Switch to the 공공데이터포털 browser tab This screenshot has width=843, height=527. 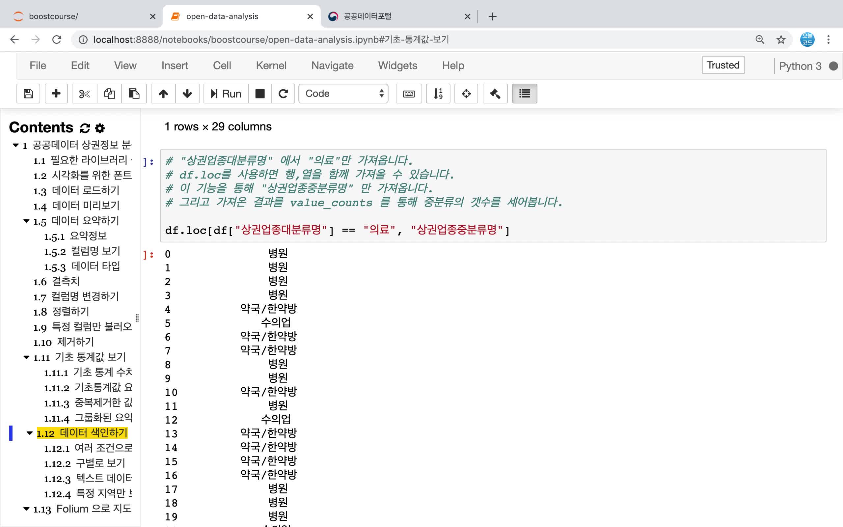(x=367, y=16)
